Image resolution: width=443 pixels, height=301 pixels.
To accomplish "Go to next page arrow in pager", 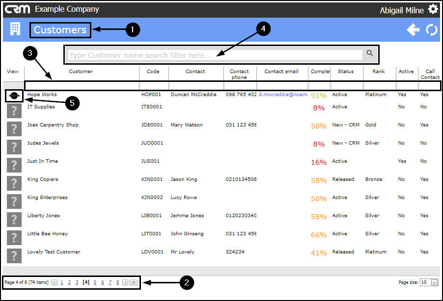I will [x=125, y=282].
